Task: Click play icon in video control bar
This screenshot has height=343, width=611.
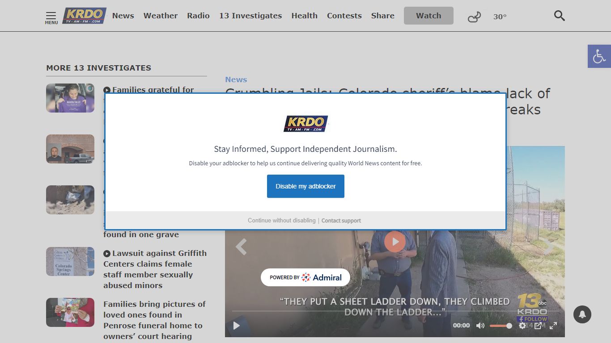Action: 236,326
